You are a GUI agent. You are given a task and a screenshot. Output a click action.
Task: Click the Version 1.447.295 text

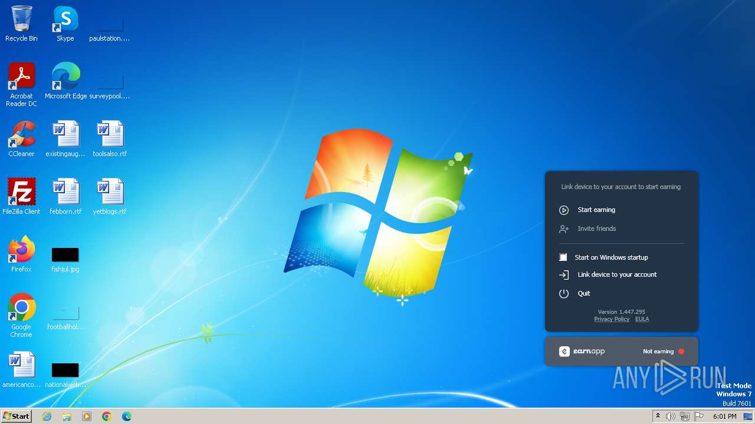(x=622, y=312)
